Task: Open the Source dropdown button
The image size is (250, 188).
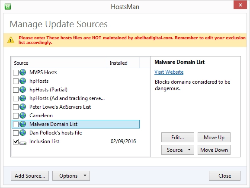Action: (x=178, y=150)
